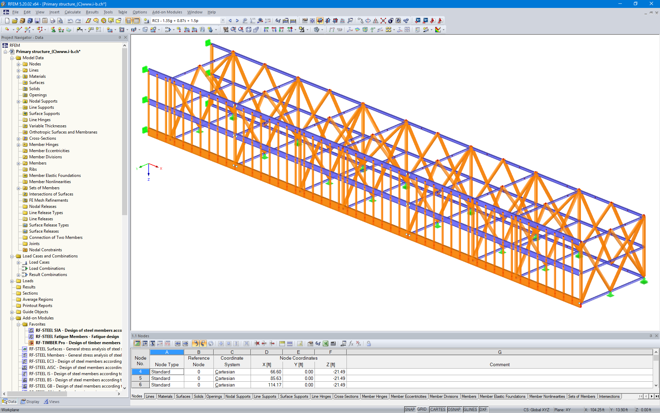Collapse the Favorites folder
This screenshot has width=660, height=413.
[19, 324]
